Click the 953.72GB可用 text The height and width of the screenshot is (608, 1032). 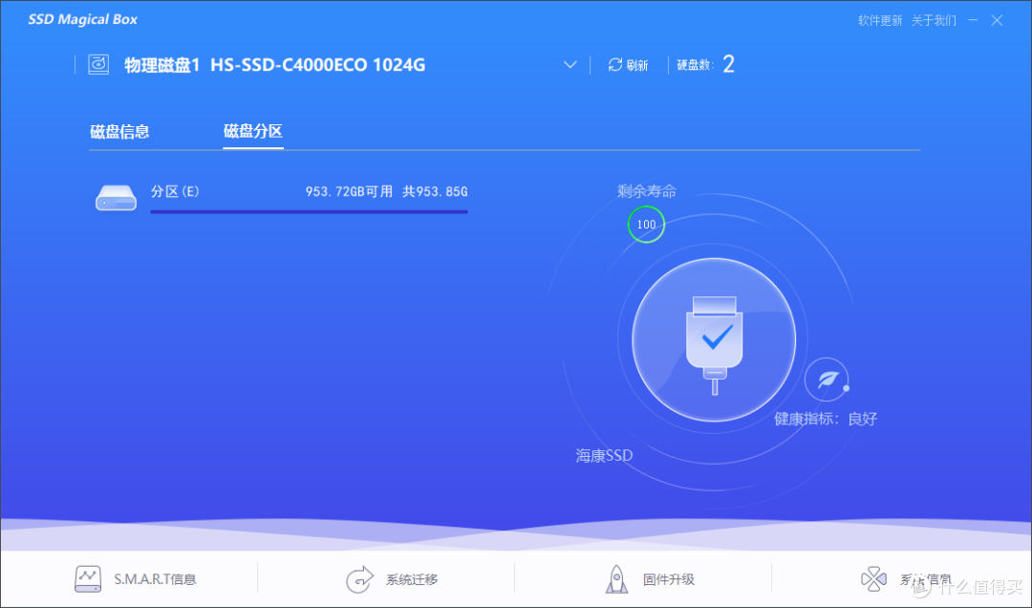349,192
